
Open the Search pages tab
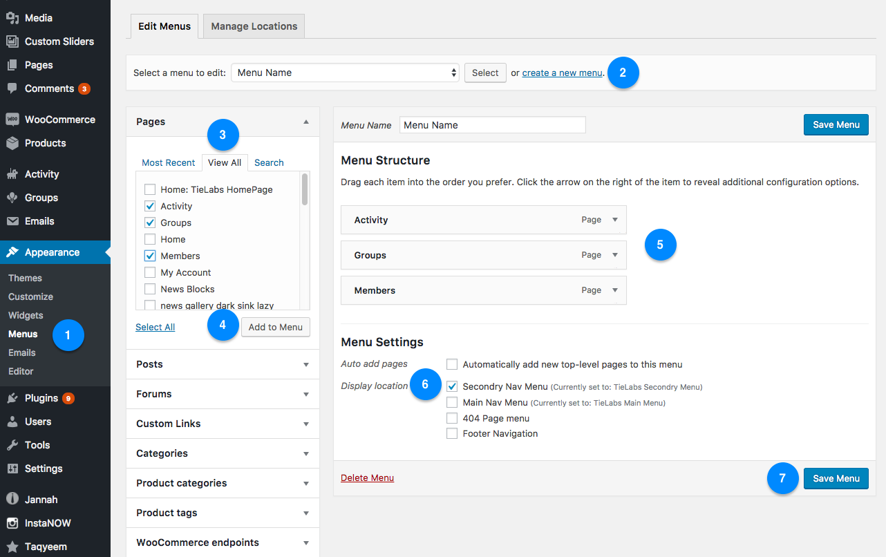click(x=269, y=162)
